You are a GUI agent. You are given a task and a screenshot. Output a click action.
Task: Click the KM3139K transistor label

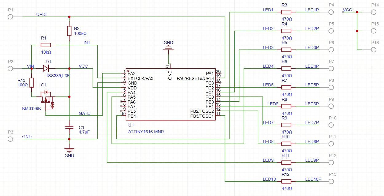pos(32,108)
